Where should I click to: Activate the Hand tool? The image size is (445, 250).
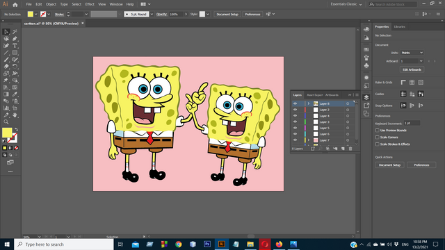point(15,115)
